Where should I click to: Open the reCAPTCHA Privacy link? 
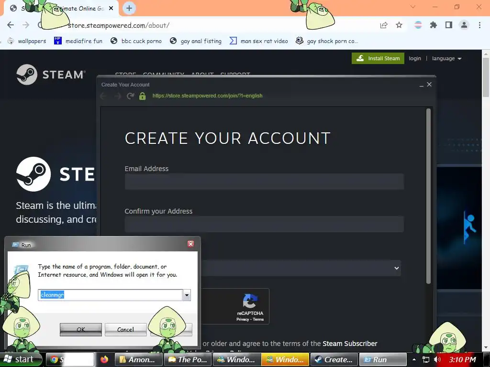point(243,319)
